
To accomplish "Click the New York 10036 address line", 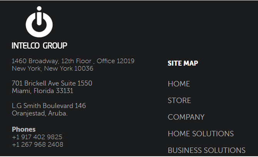I will pyautogui.click(x=52, y=68).
